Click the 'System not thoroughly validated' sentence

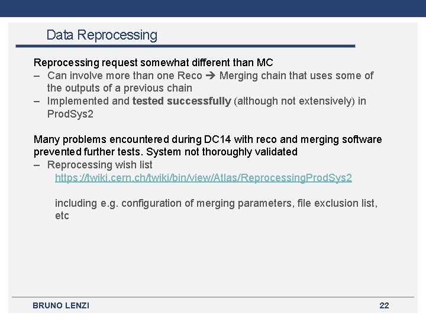(x=222, y=152)
